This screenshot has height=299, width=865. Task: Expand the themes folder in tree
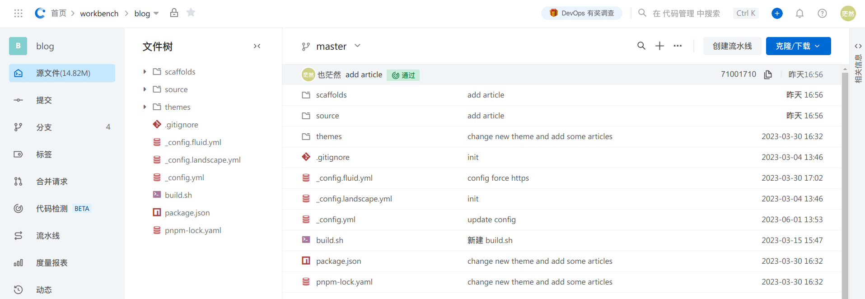pyautogui.click(x=145, y=107)
